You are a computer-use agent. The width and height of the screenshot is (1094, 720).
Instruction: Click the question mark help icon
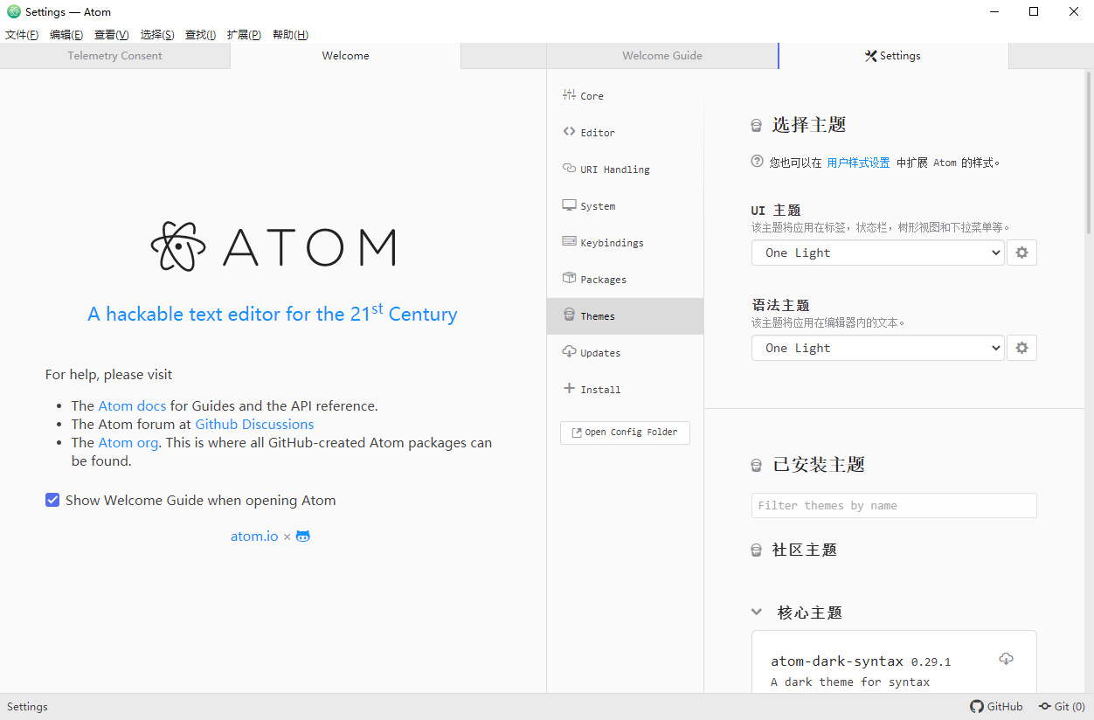tap(758, 162)
